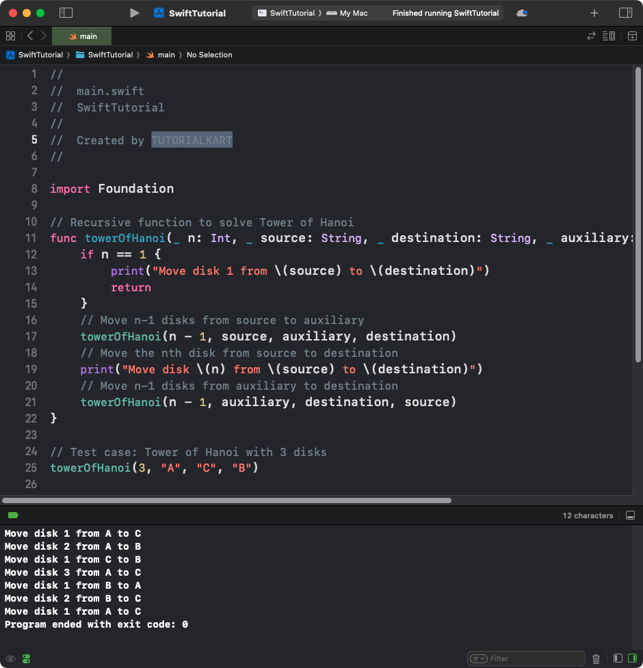This screenshot has height=668, width=643.
Task: Toggle the console eye quick look
Action: click(11, 658)
